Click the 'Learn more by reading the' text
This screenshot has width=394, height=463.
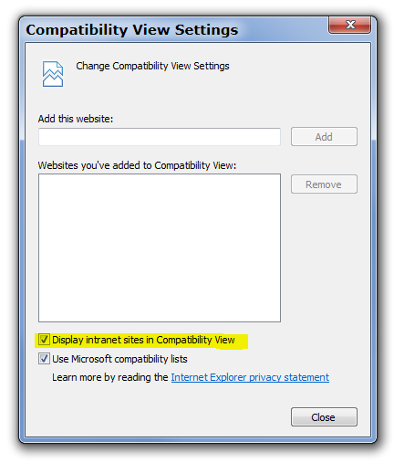(x=110, y=377)
